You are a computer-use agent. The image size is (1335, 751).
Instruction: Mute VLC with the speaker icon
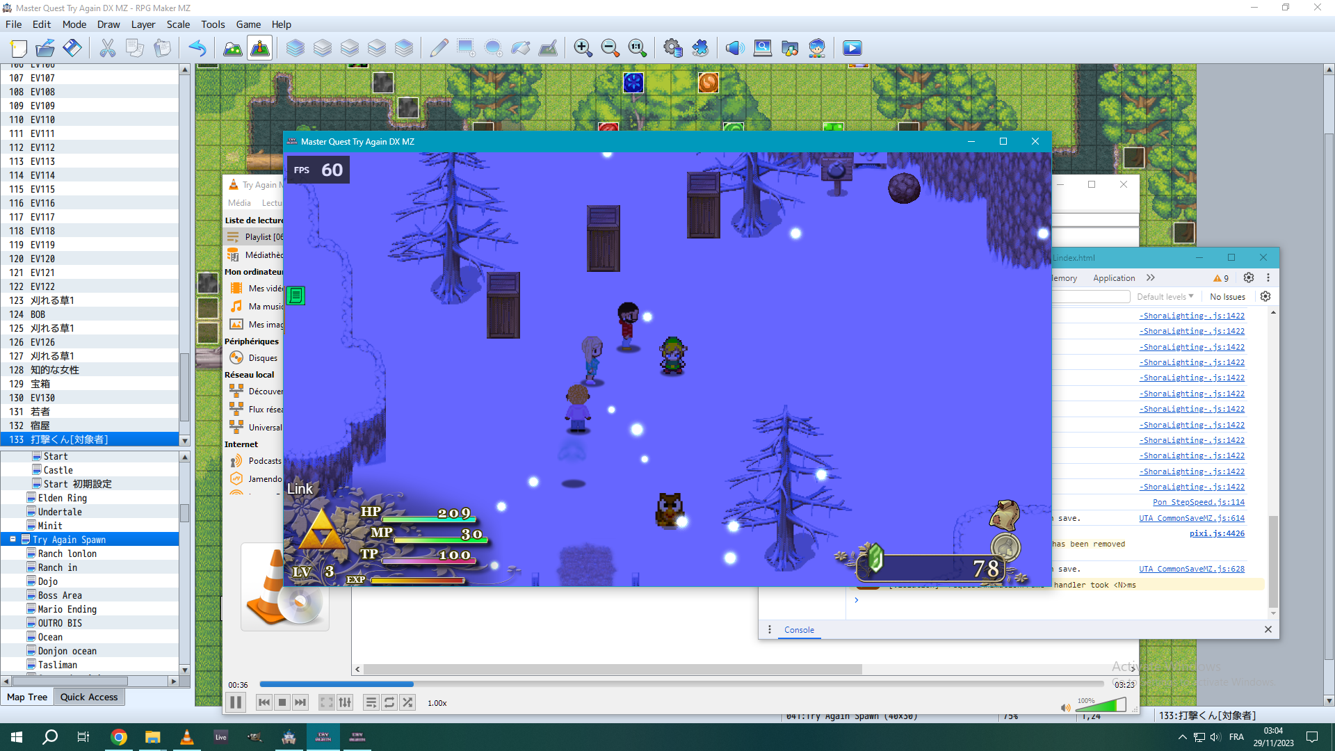point(1065,707)
